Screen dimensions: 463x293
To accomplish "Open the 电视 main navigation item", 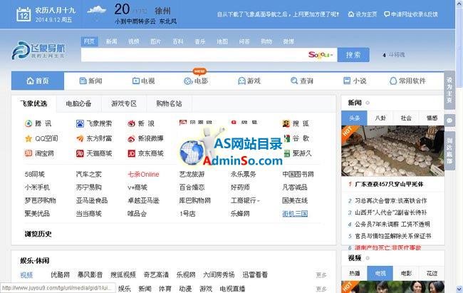I will tap(143, 81).
